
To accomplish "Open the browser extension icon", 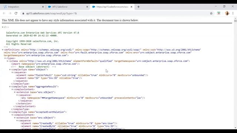I will click(218, 13).
